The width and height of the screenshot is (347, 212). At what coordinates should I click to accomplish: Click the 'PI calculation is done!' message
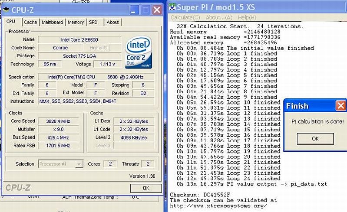coord(317,121)
